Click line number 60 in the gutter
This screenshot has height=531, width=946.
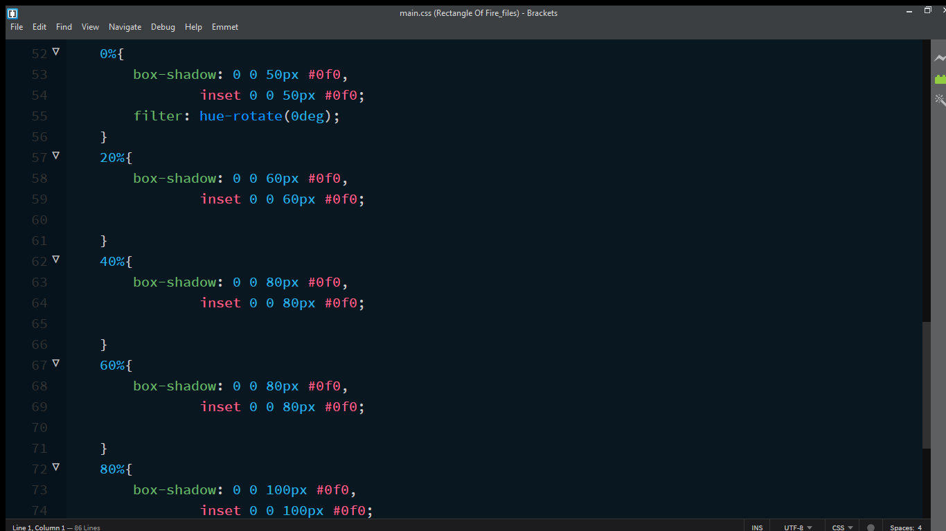coord(39,219)
